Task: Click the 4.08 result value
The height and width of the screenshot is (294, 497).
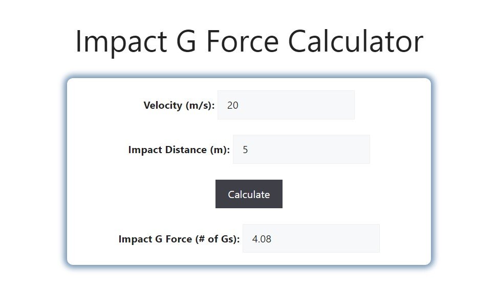Action: (262, 238)
